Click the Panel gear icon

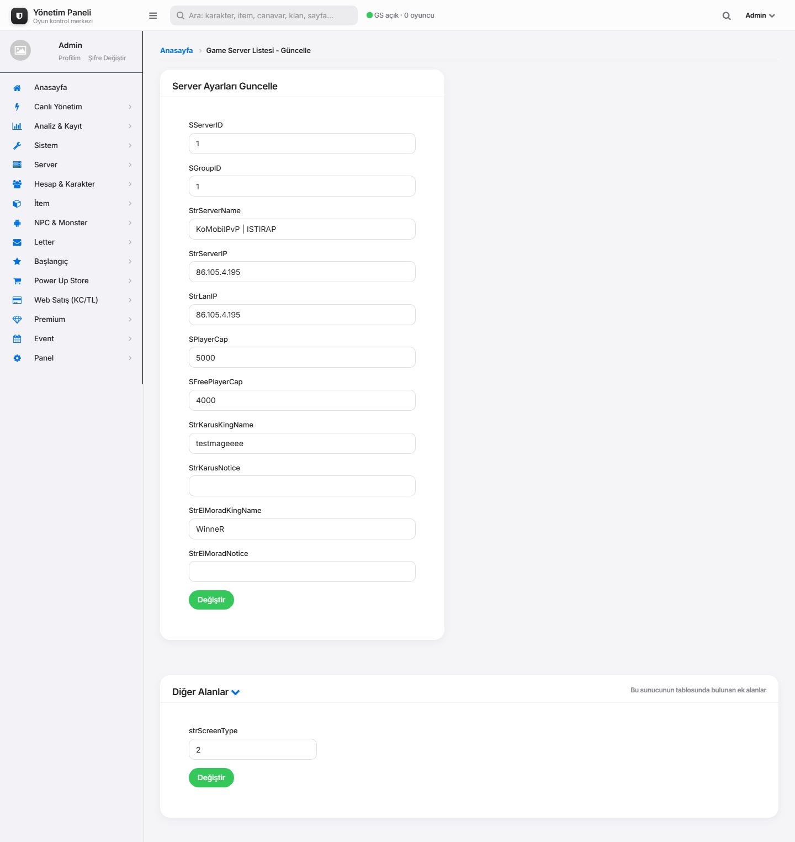click(x=17, y=358)
